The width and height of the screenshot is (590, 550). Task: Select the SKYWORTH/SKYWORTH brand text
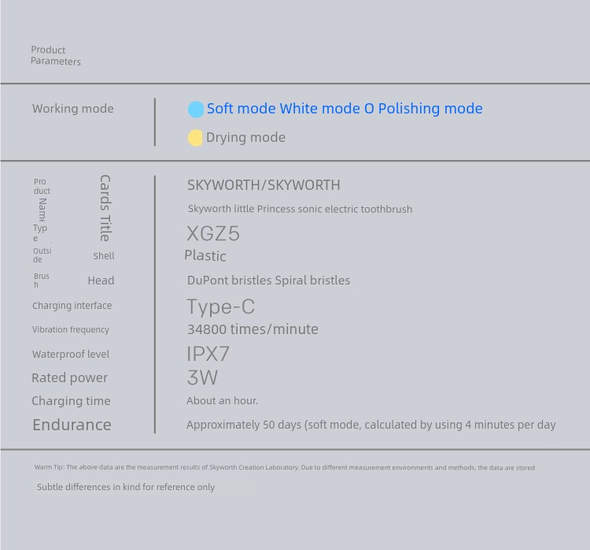264,185
